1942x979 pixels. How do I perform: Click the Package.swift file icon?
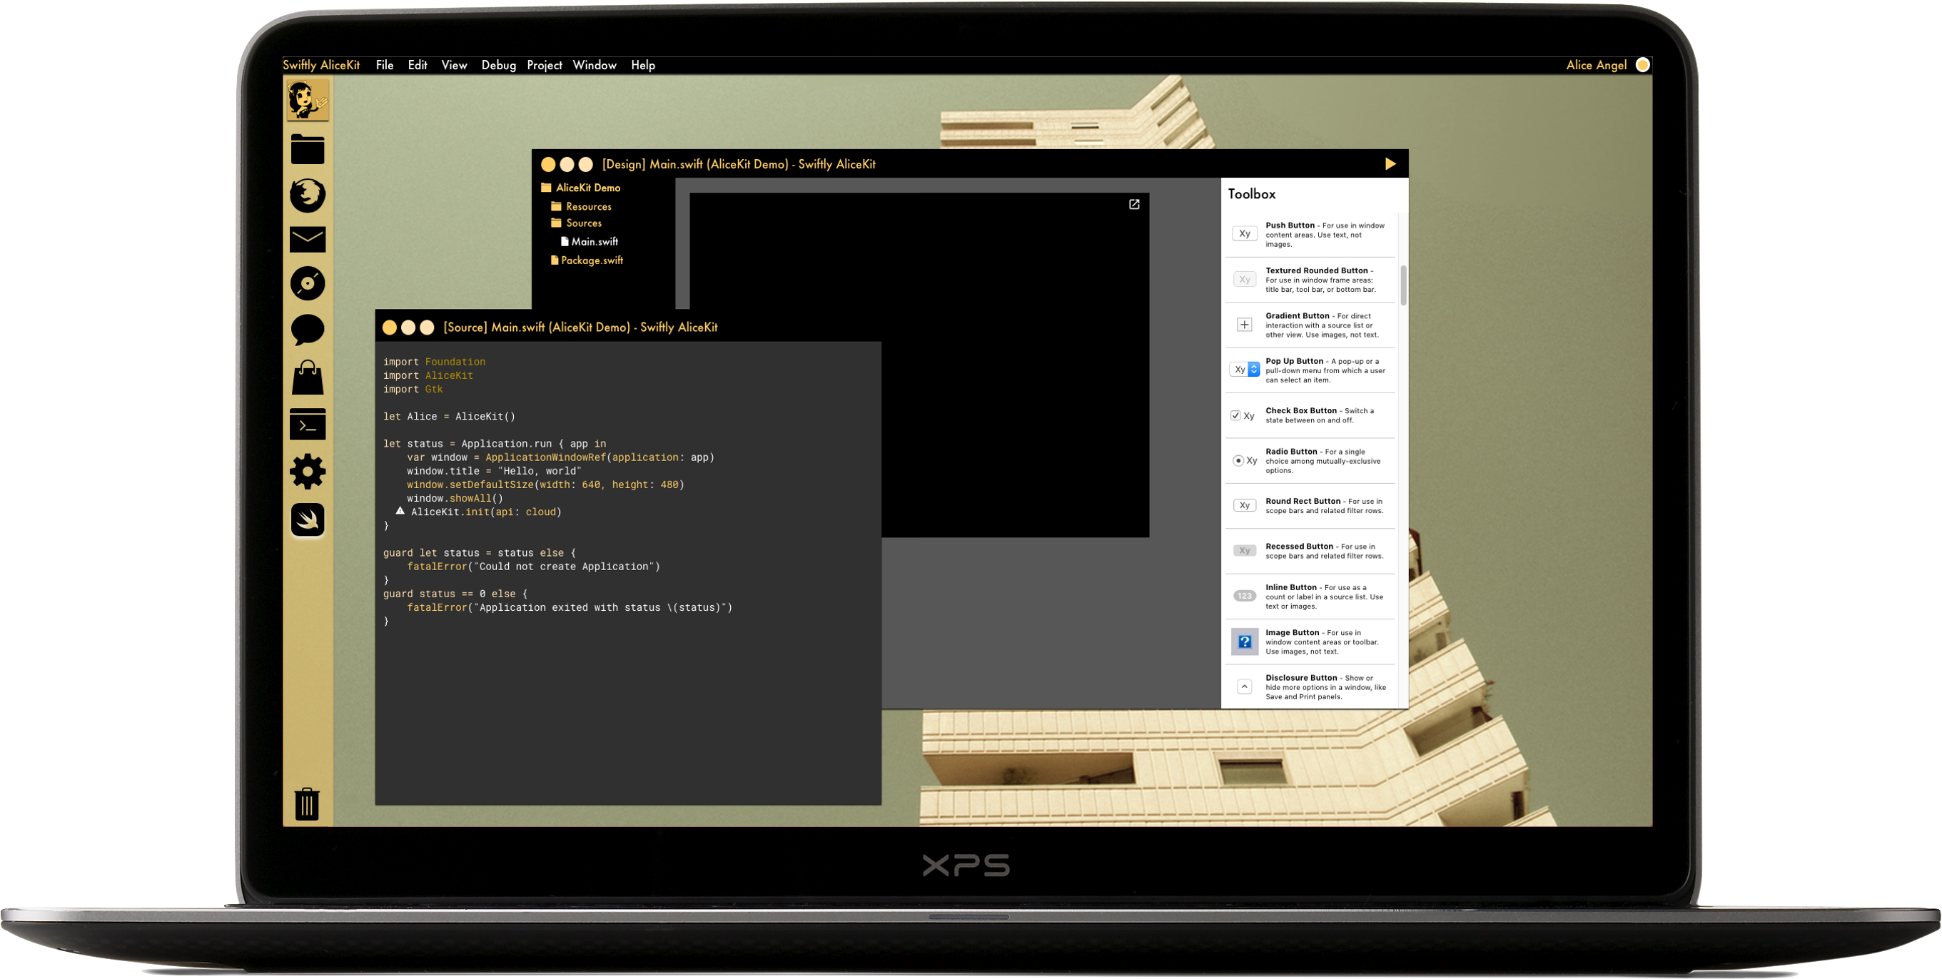555,260
